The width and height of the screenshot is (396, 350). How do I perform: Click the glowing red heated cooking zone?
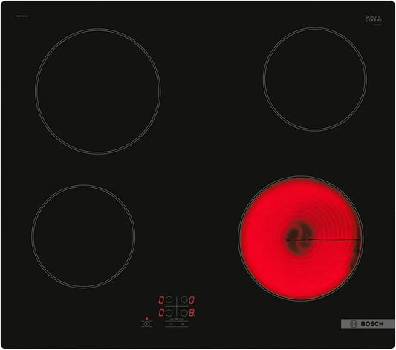[x=301, y=239]
